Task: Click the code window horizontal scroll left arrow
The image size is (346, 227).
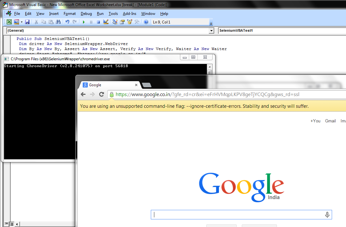Action: [x=17, y=224]
